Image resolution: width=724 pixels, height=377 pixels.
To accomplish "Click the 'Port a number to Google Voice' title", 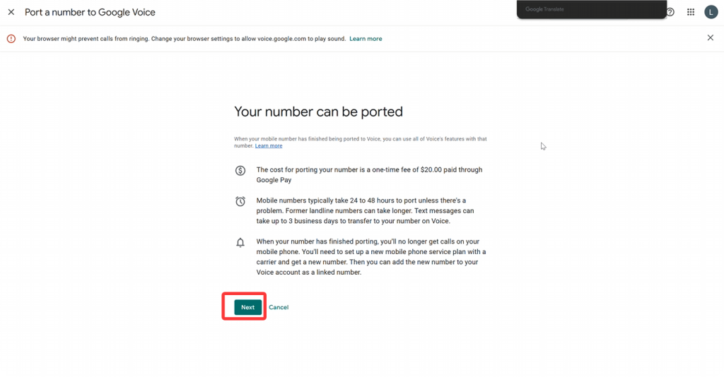I will [90, 12].
